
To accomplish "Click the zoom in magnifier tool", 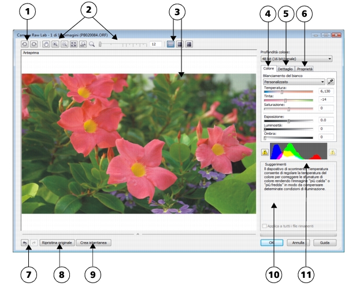I will tap(55, 43).
